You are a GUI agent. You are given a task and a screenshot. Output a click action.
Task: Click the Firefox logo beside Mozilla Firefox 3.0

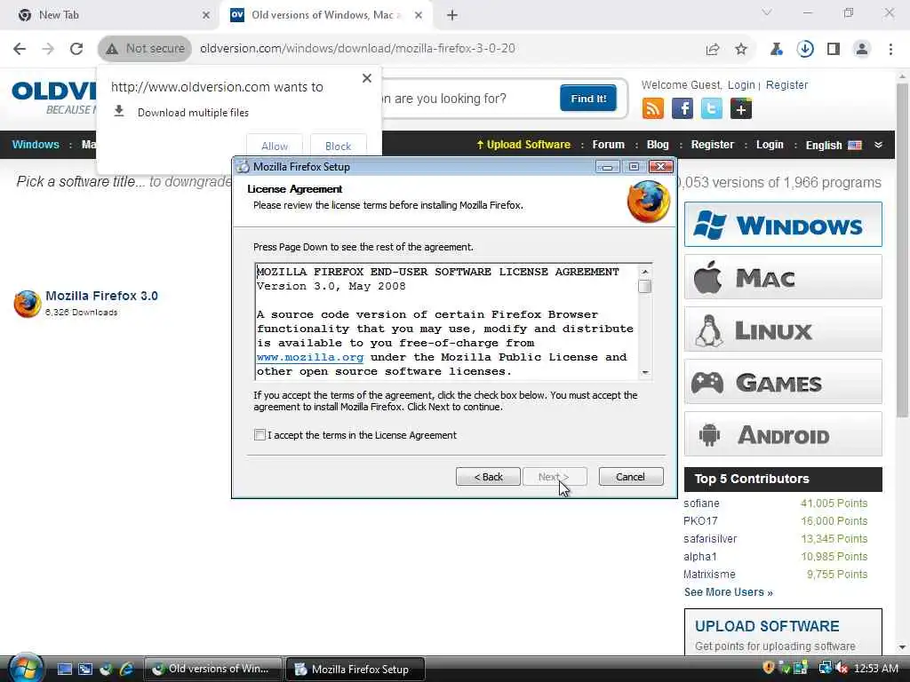point(28,304)
